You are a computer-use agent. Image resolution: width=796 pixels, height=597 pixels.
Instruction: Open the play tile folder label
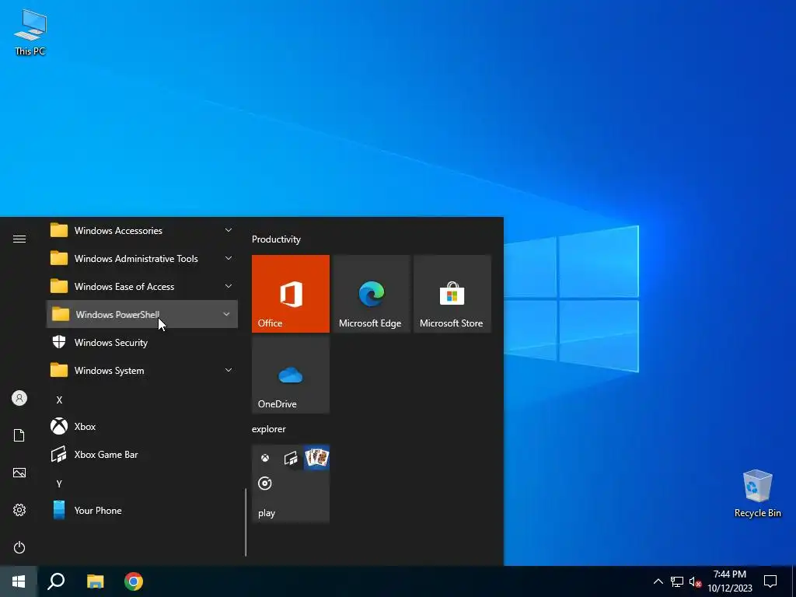pos(267,513)
